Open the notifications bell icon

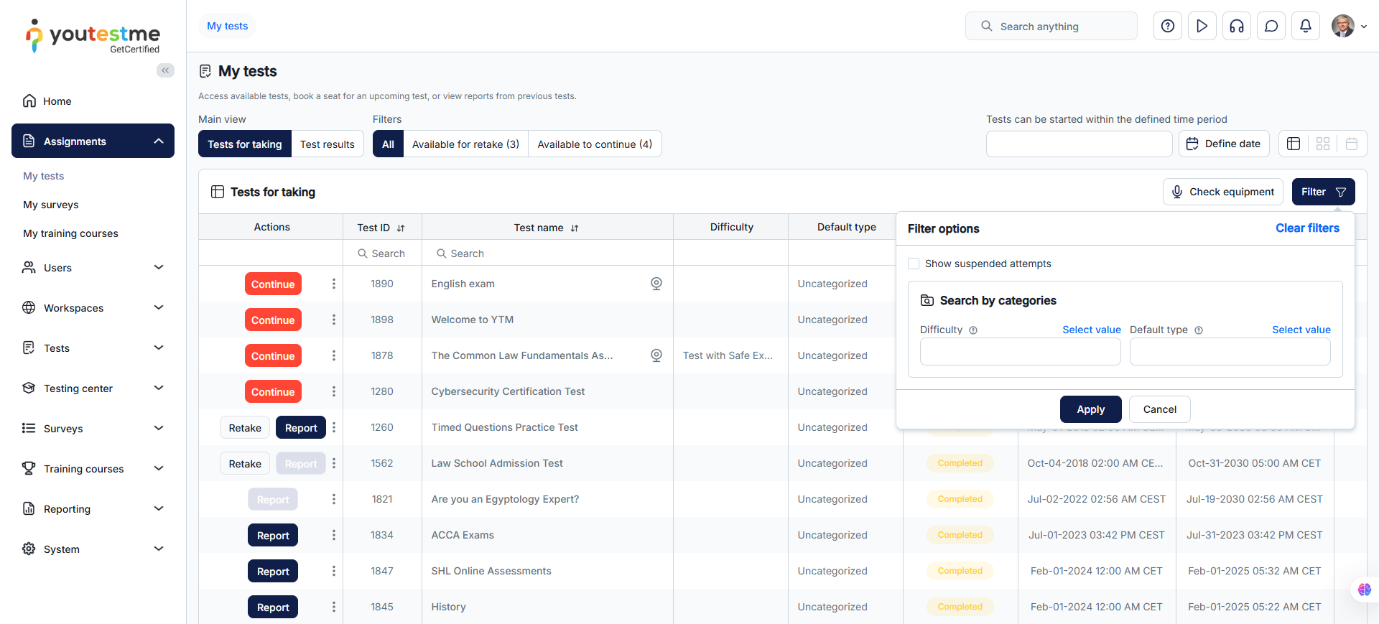(x=1306, y=27)
